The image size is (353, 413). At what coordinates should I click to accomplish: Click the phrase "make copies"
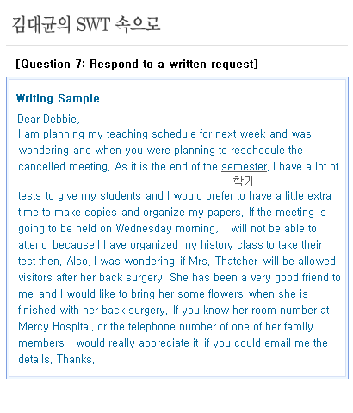(85, 213)
